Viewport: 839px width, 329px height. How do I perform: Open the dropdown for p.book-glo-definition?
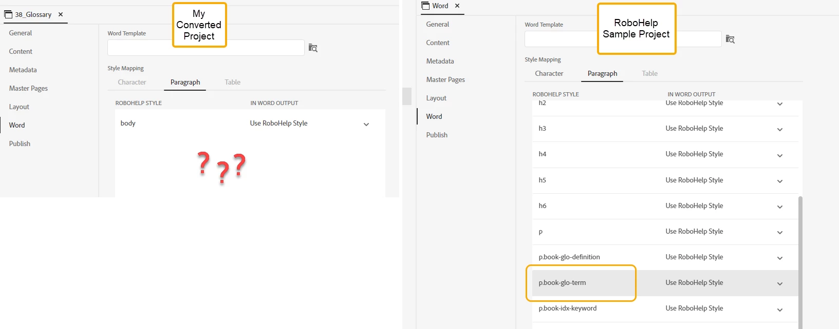780,258
